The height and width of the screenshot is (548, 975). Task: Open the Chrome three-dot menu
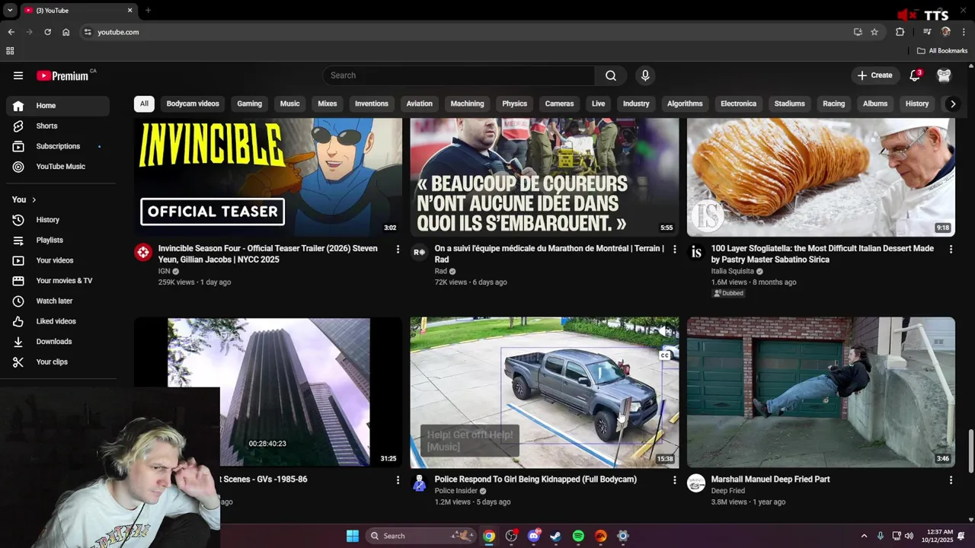click(964, 32)
